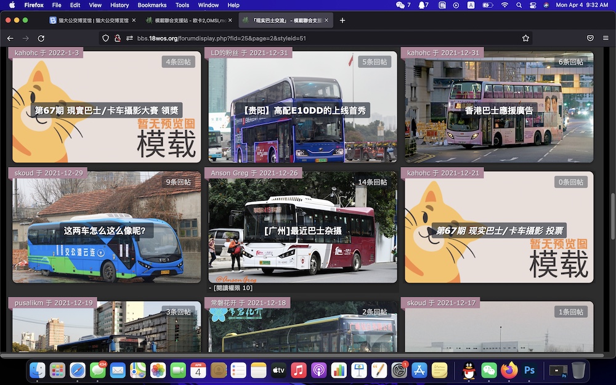Open the new tab plus button
Screen dimensions: 616x385
coord(342,20)
